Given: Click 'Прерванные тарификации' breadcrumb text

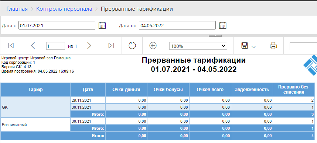Looking at the screenshot, I should point(137,9).
